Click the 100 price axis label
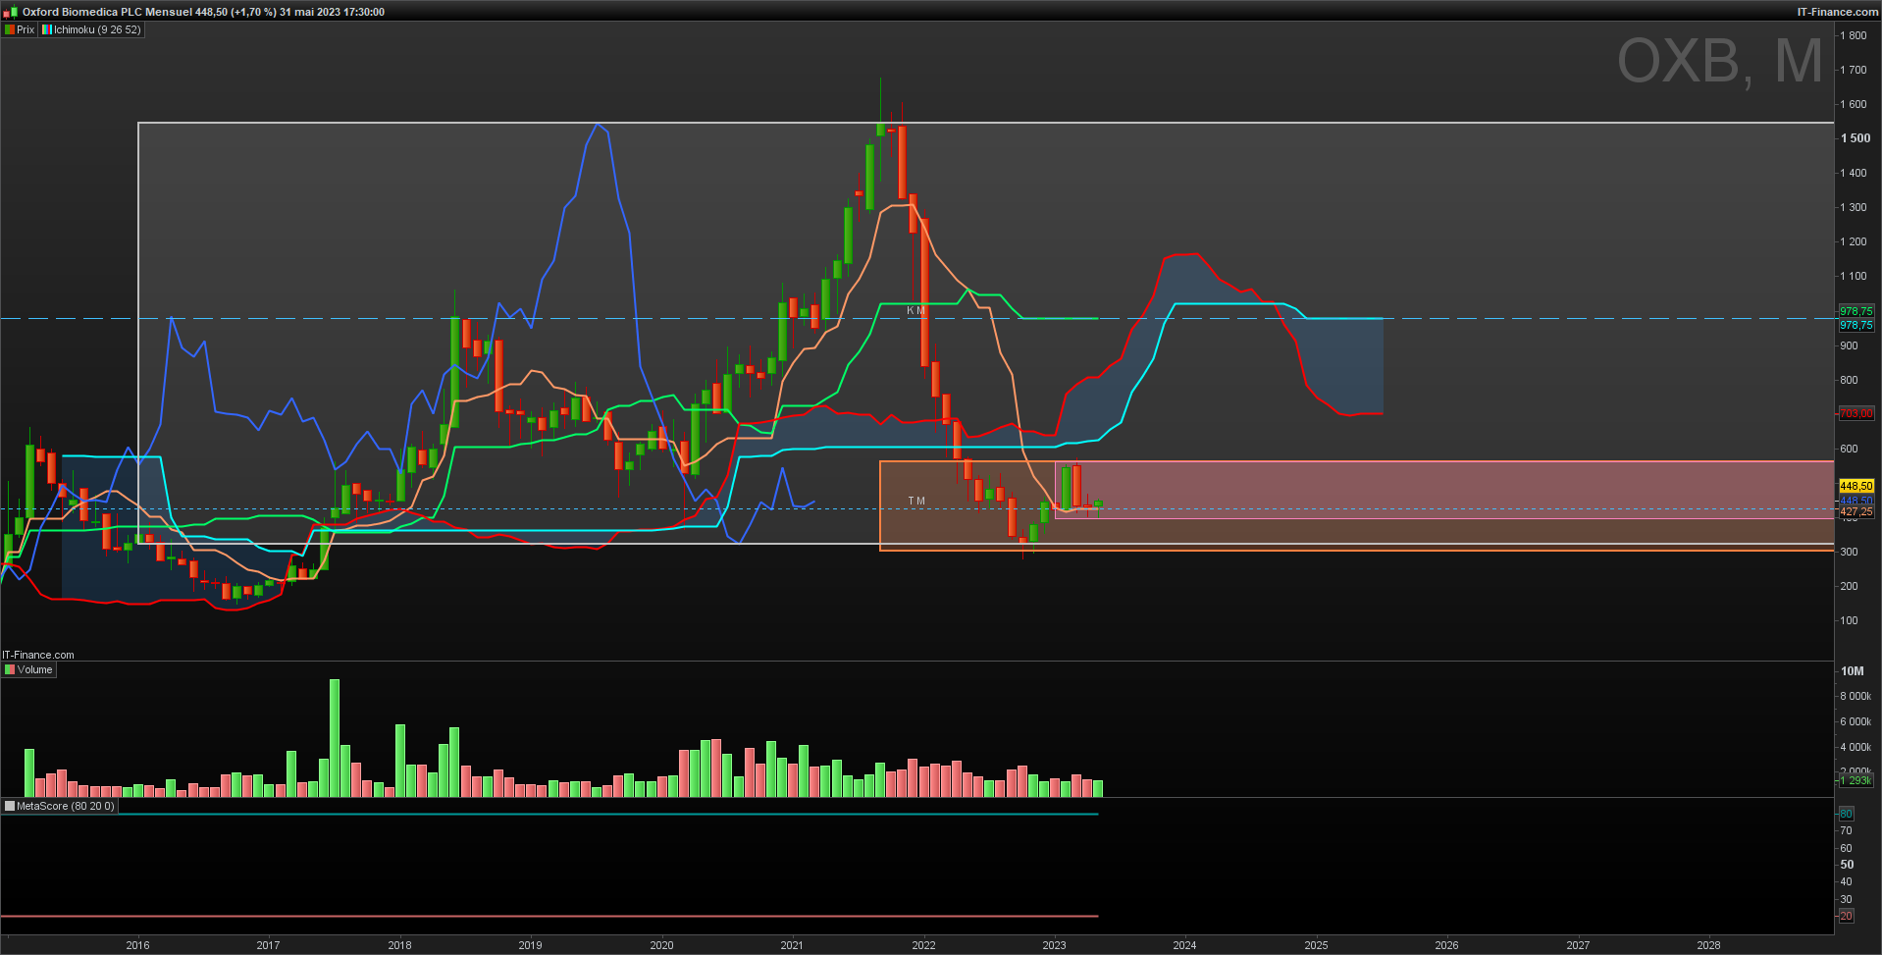This screenshot has height=955, width=1882. coord(1849,620)
